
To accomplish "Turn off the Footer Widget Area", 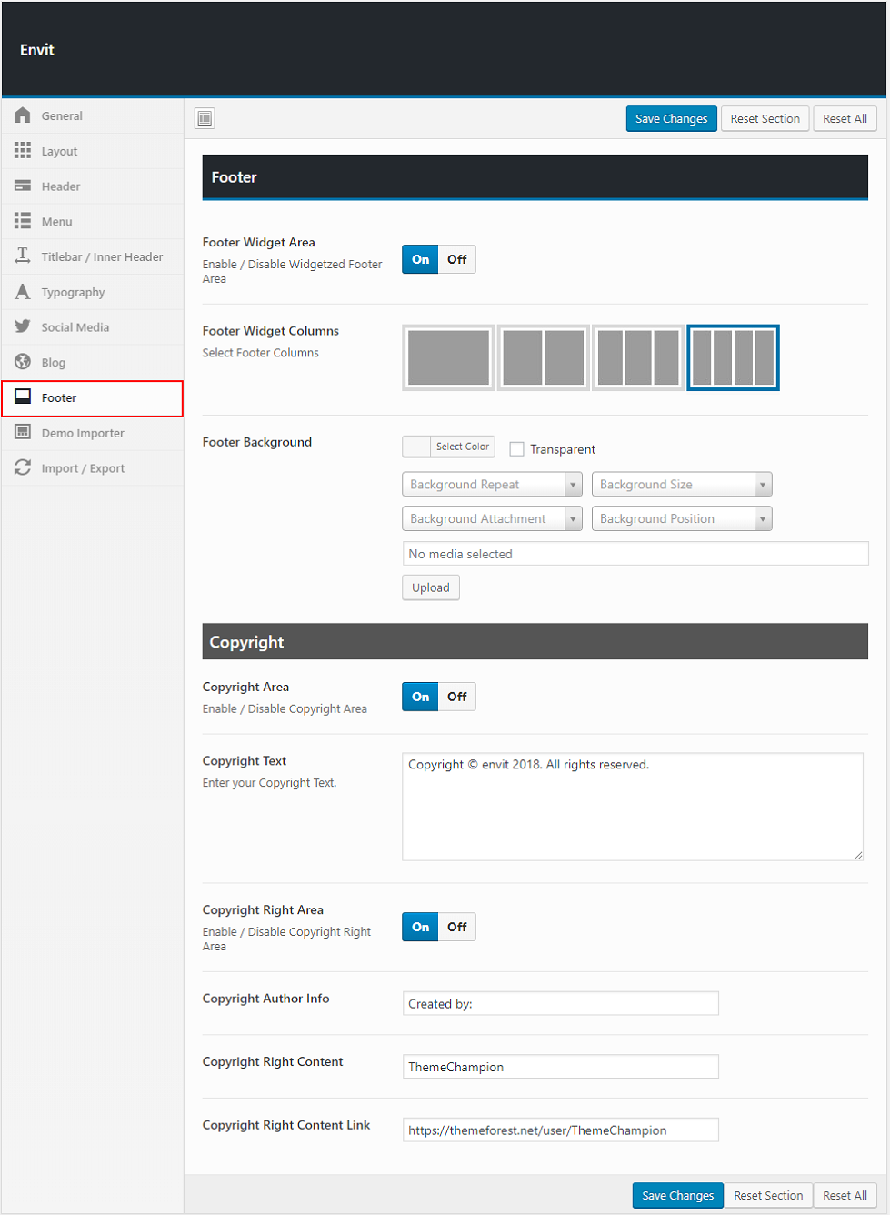I will coord(456,259).
